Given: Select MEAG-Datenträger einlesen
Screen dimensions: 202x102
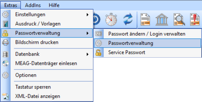Looking at the screenshot, I should 47,64.
